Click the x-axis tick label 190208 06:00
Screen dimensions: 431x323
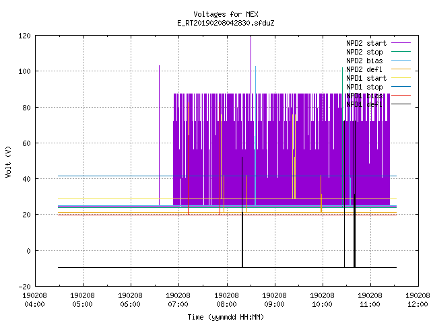pos(130,300)
